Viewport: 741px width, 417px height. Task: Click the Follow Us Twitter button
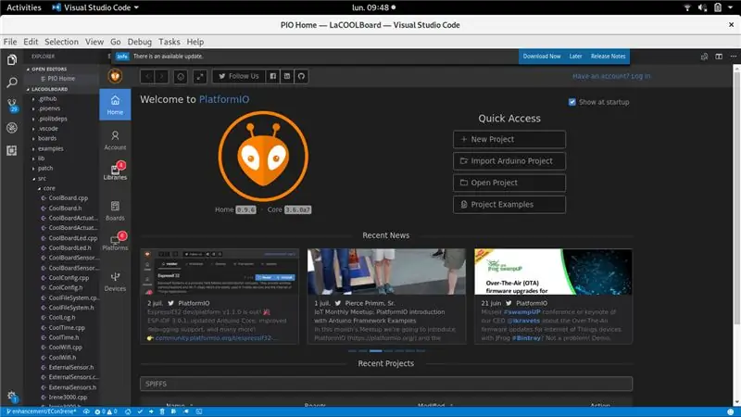coord(239,76)
